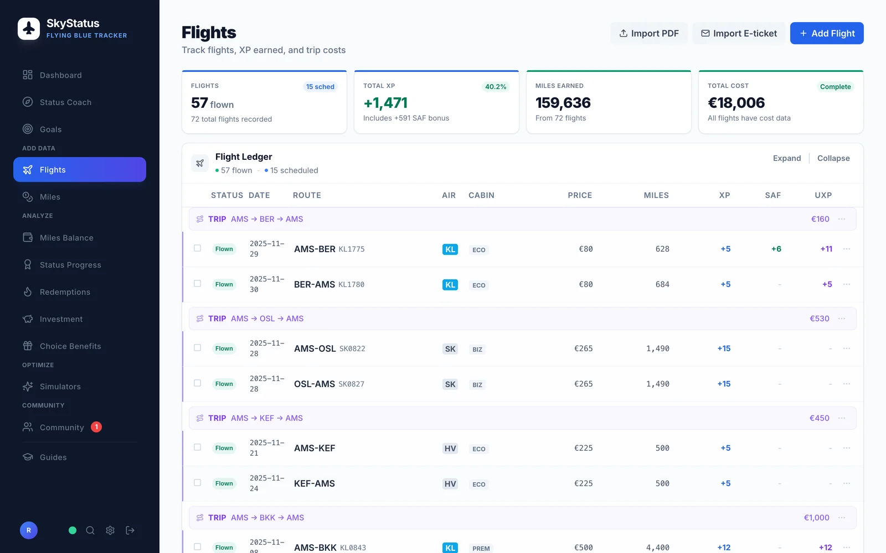Click the Import E-ticket button
The height and width of the screenshot is (553, 886).
tap(739, 33)
